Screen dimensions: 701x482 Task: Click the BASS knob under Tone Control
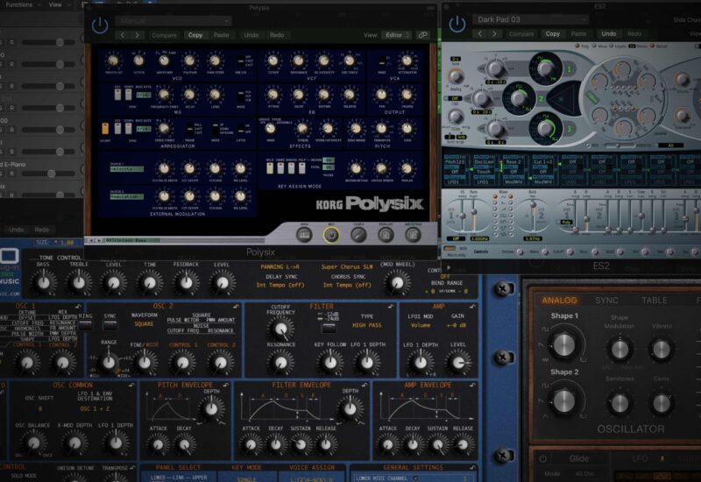click(43, 283)
